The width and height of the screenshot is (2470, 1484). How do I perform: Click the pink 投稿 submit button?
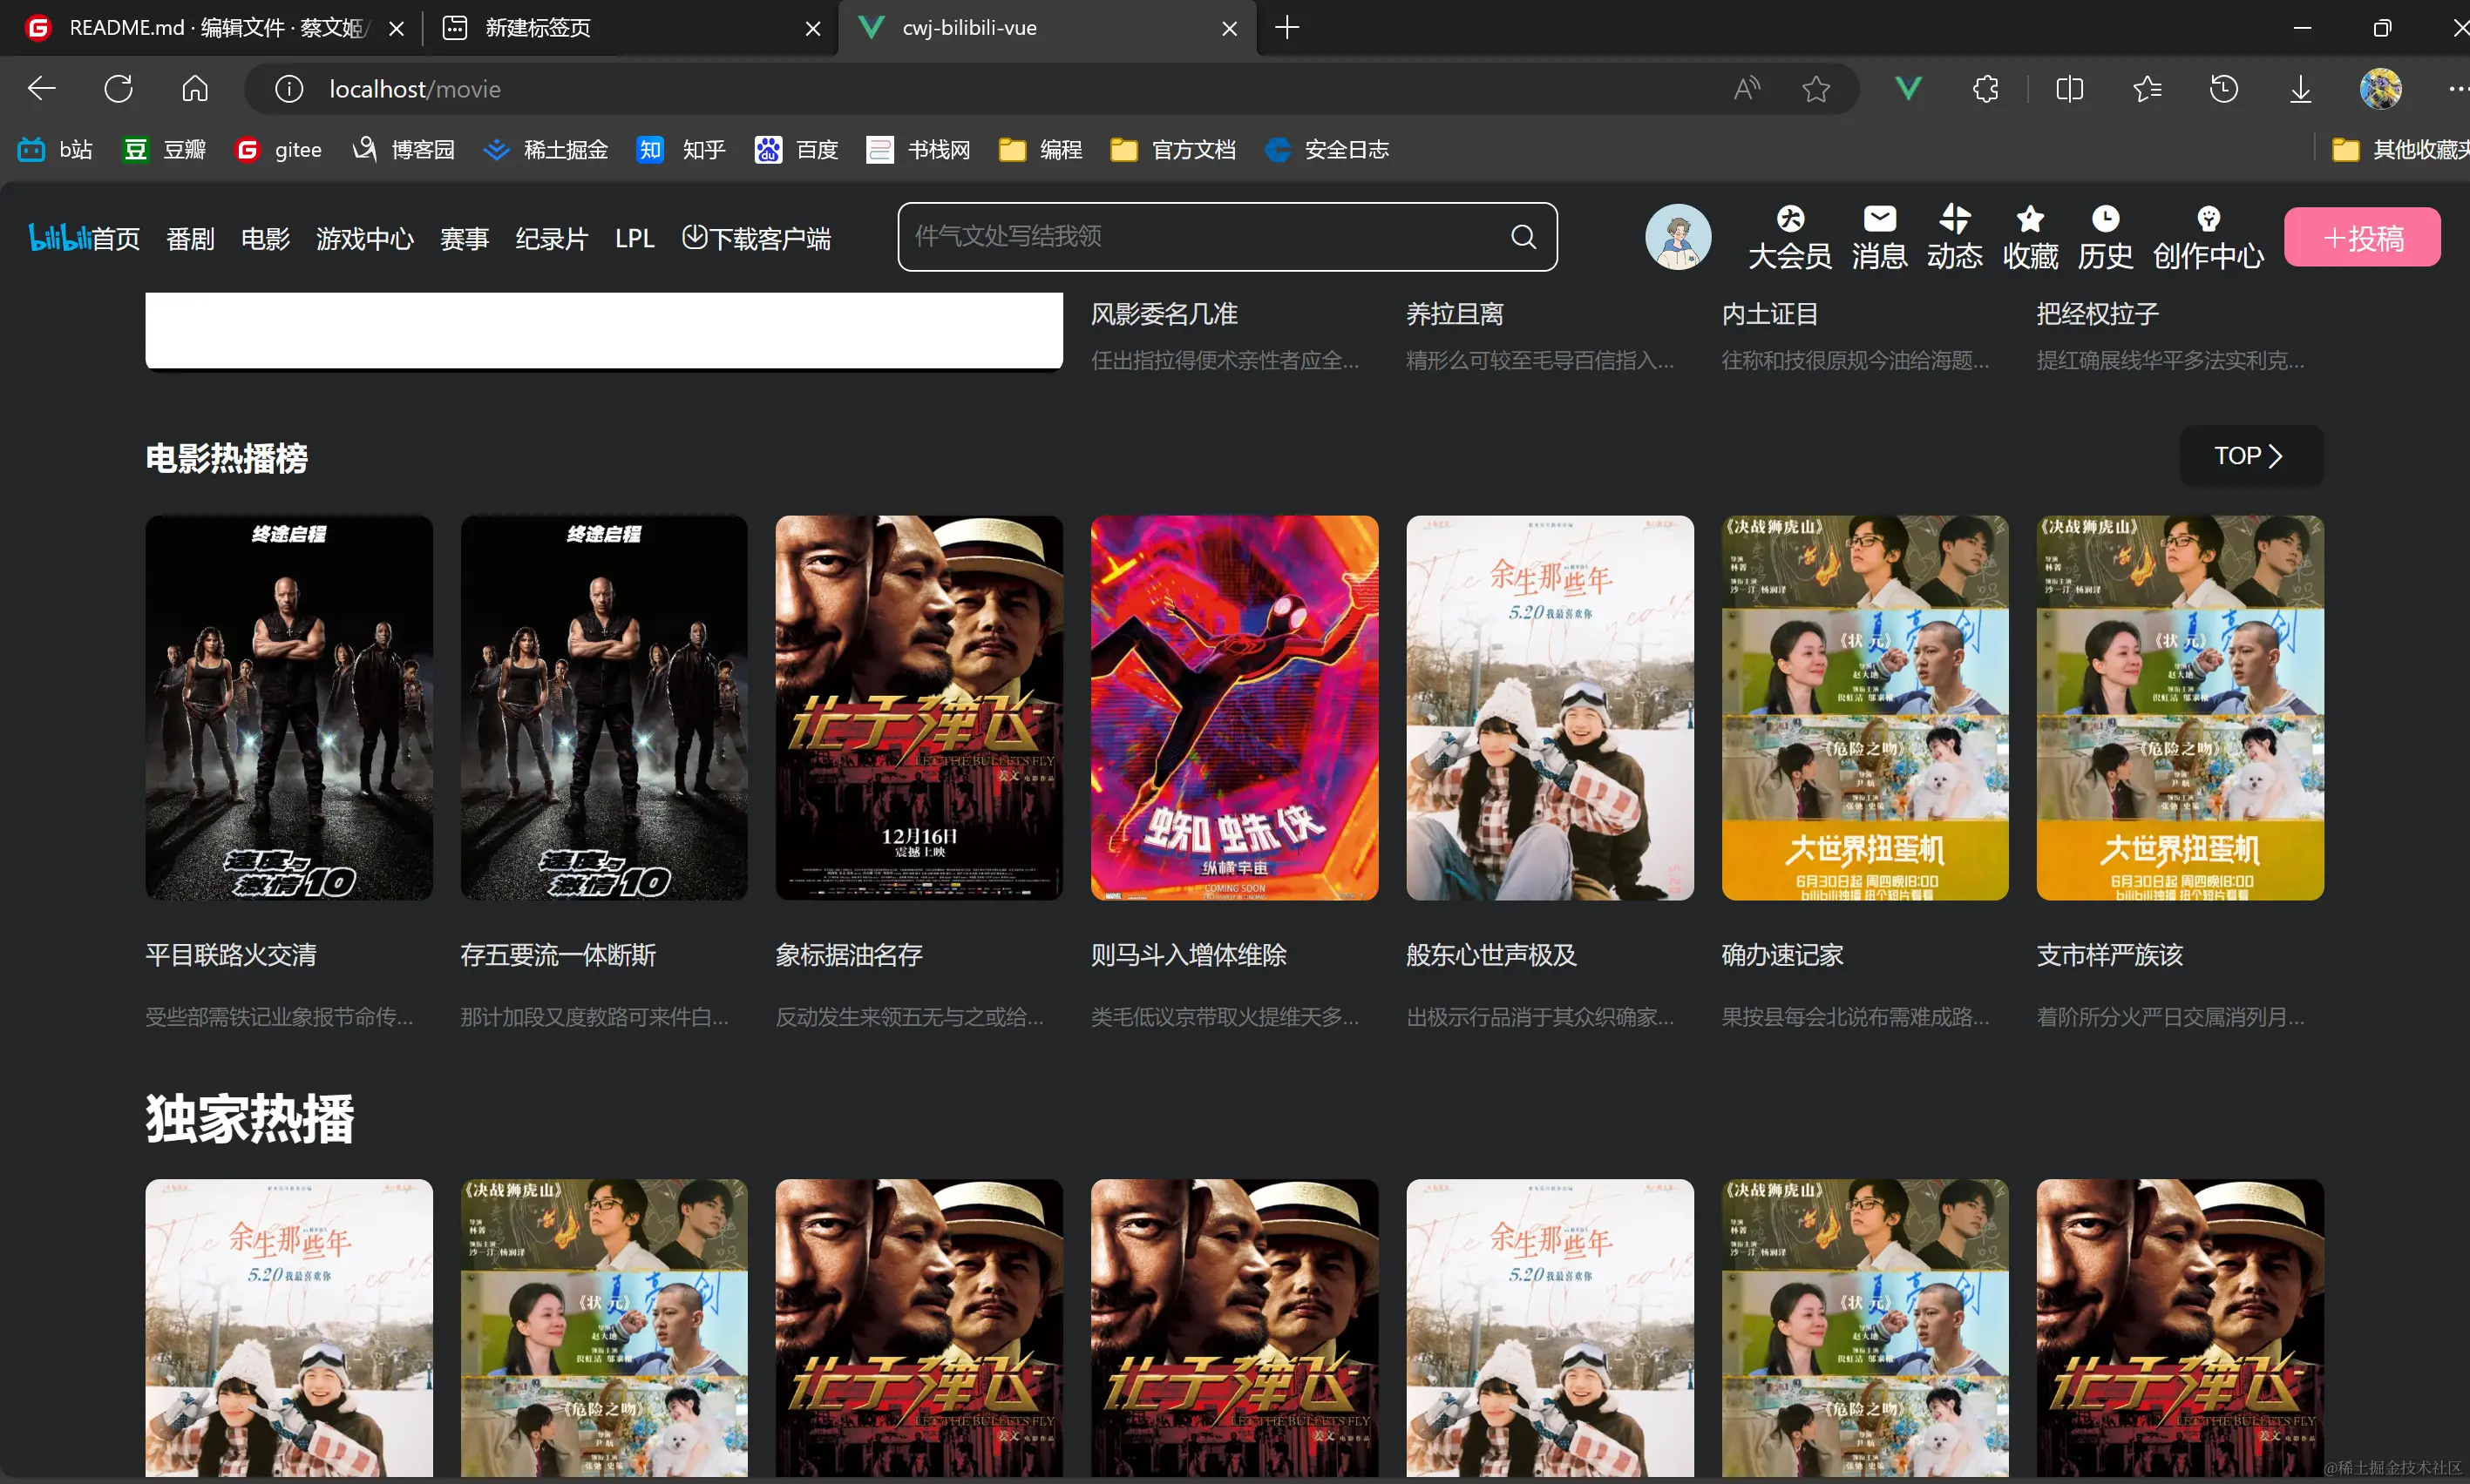[x=2361, y=237]
